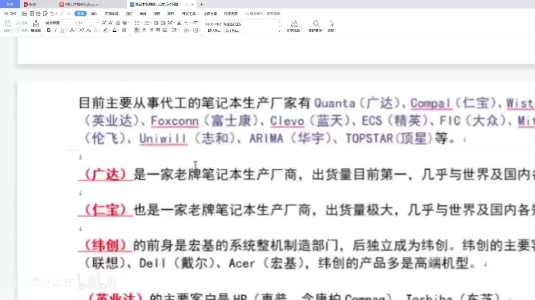
Task: Click distributed alignment icon
Action: pos(165,30)
